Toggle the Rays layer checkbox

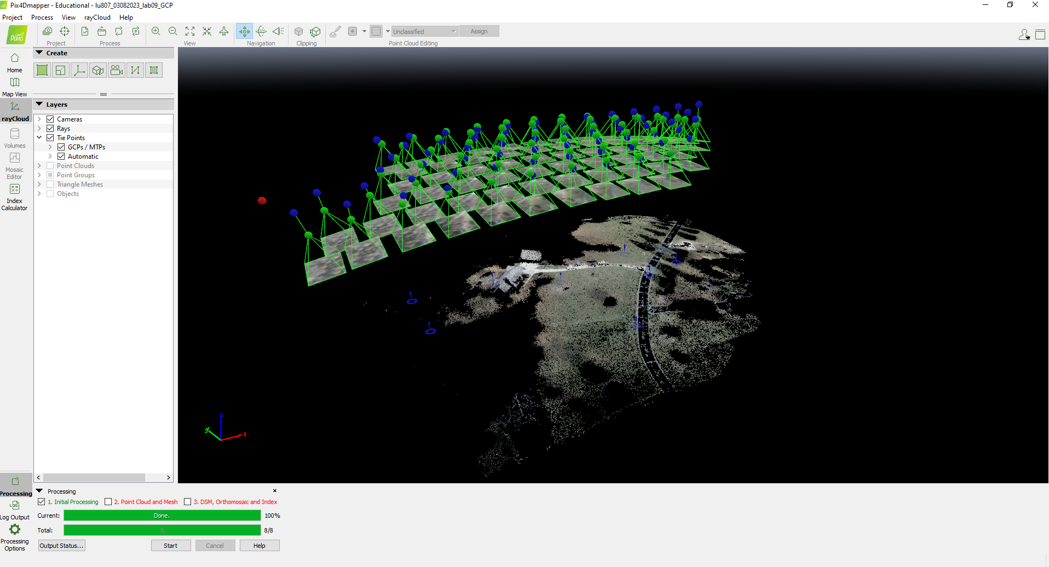point(50,129)
